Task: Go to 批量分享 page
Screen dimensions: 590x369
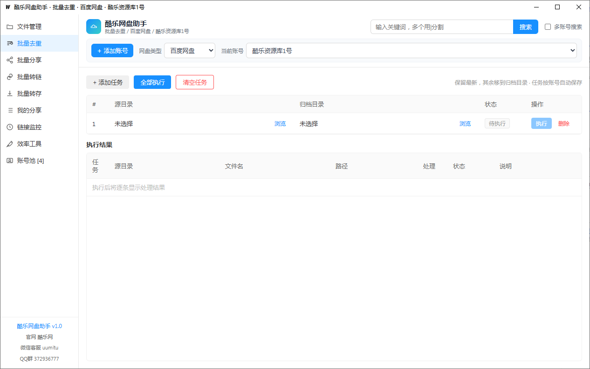Action: click(x=39, y=60)
